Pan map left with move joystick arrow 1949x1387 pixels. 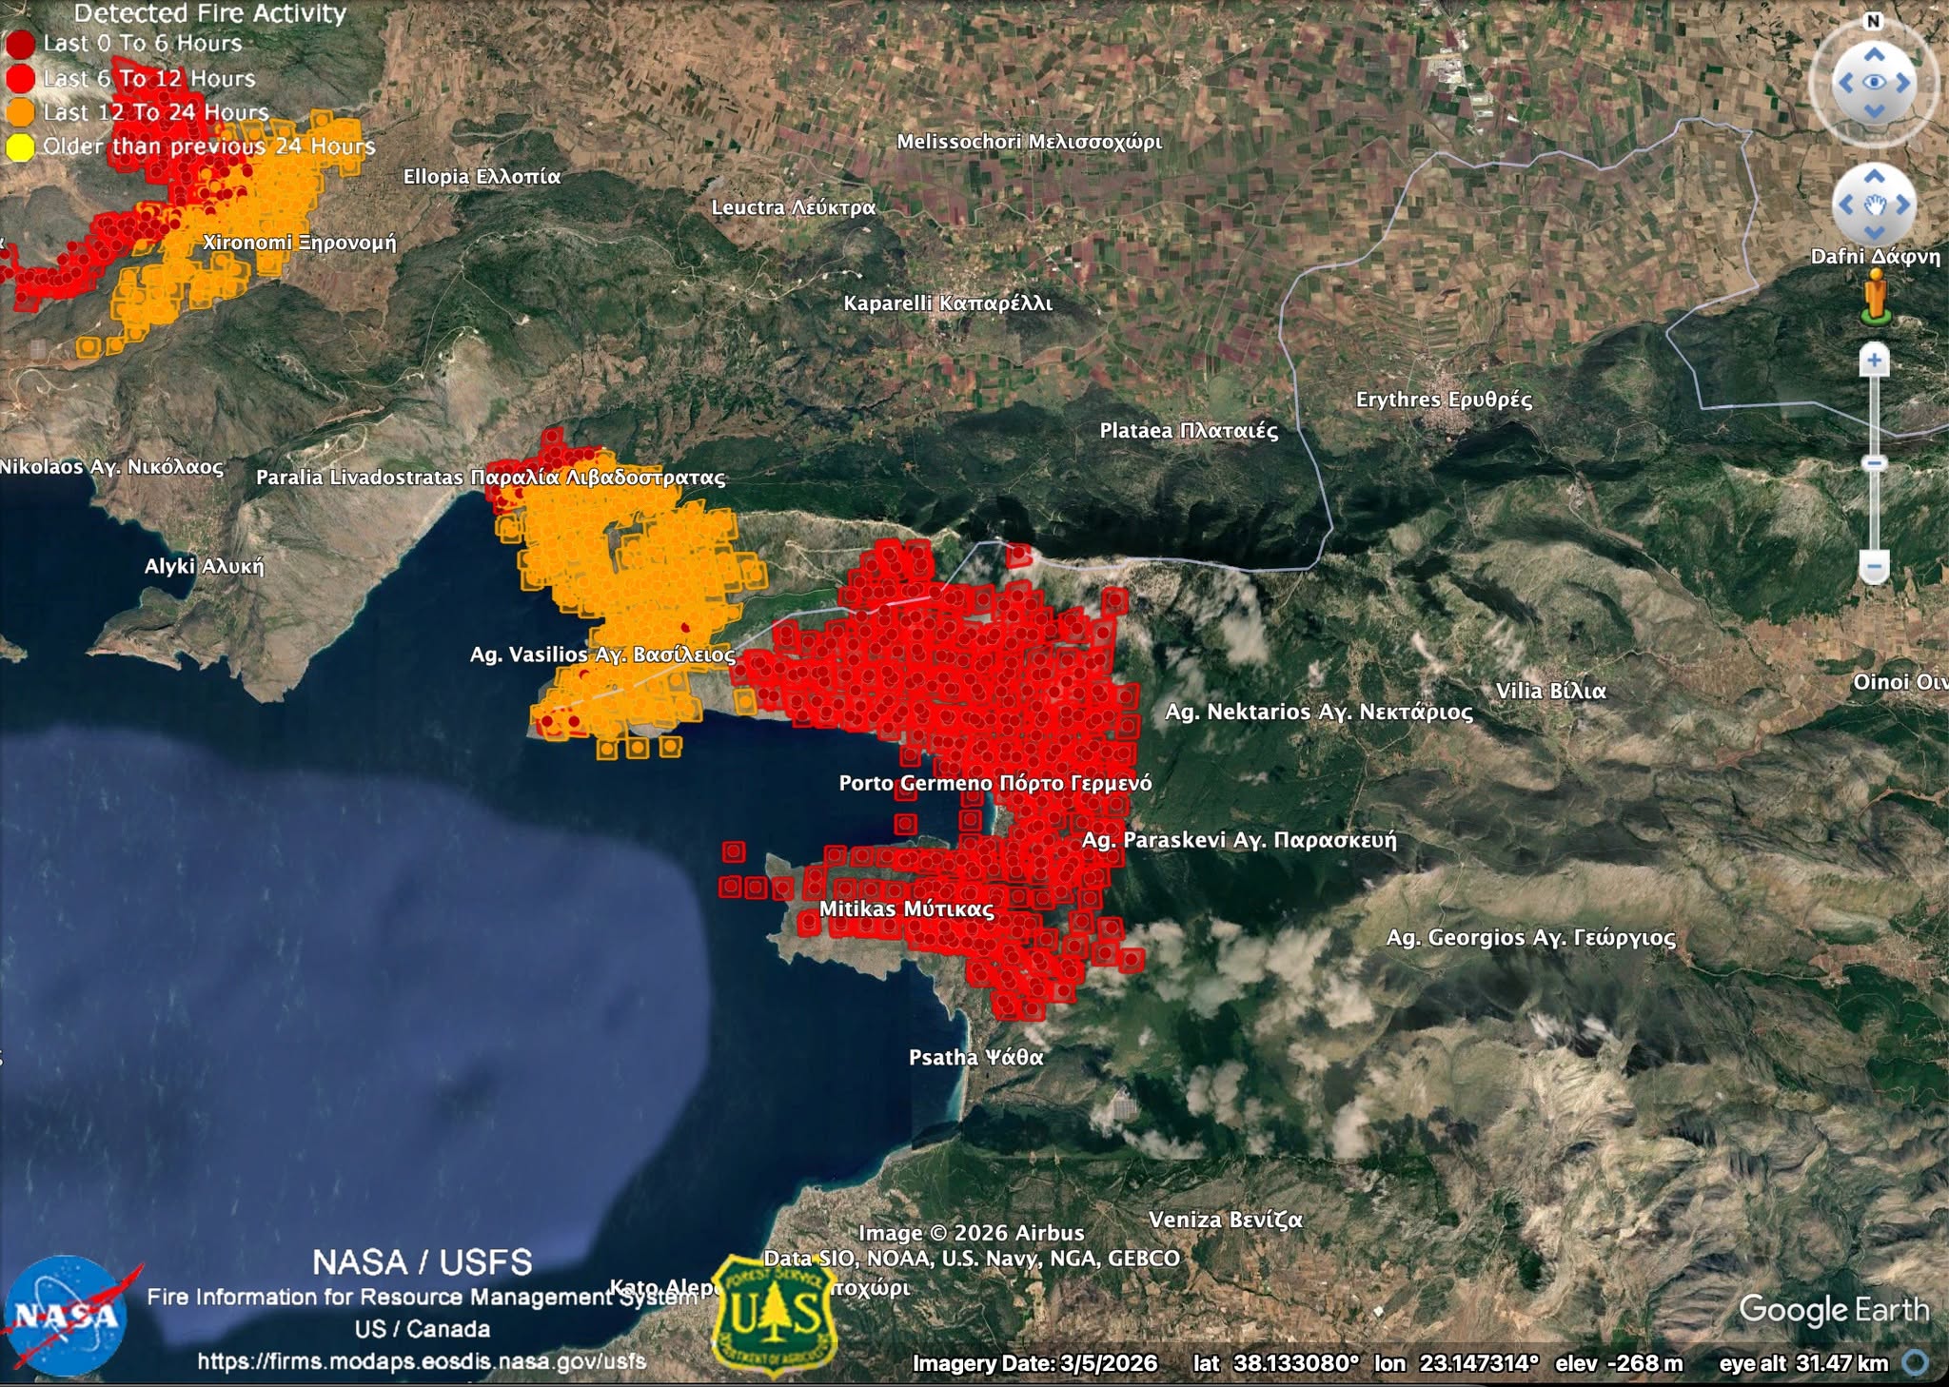[x=1845, y=205]
